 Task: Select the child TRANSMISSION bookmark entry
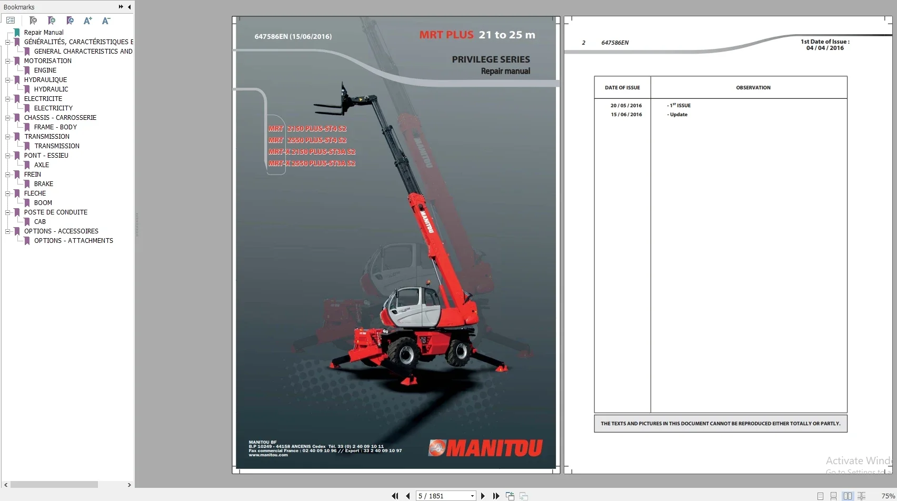click(x=57, y=146)
